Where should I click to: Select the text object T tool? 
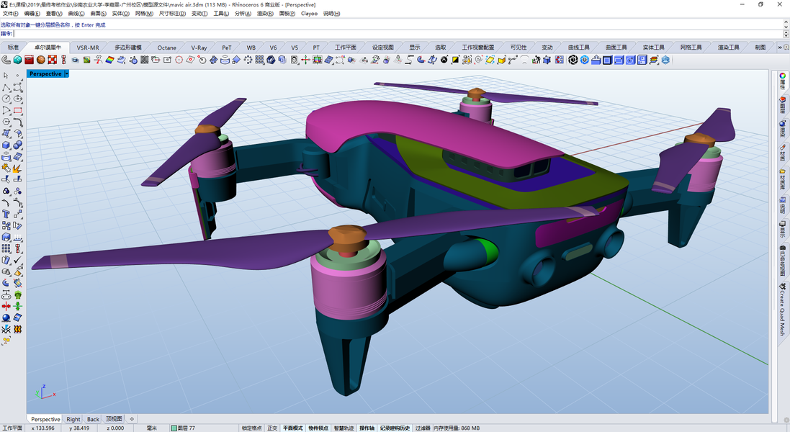click(x=6, y=214)
